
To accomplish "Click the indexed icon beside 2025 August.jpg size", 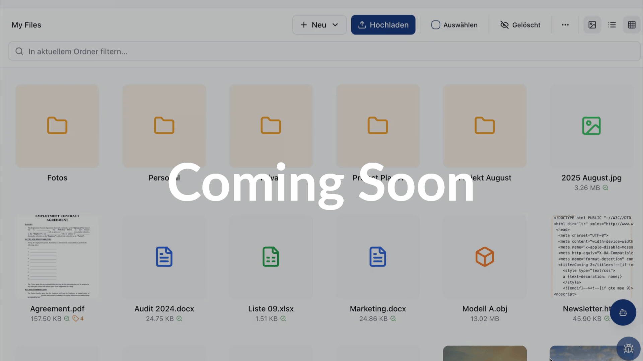I will tap(605, 188).
